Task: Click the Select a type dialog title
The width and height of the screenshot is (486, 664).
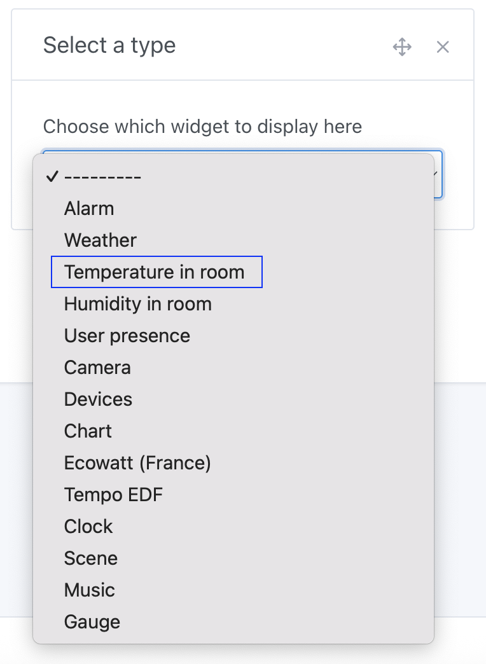Action: pos(109,45)
